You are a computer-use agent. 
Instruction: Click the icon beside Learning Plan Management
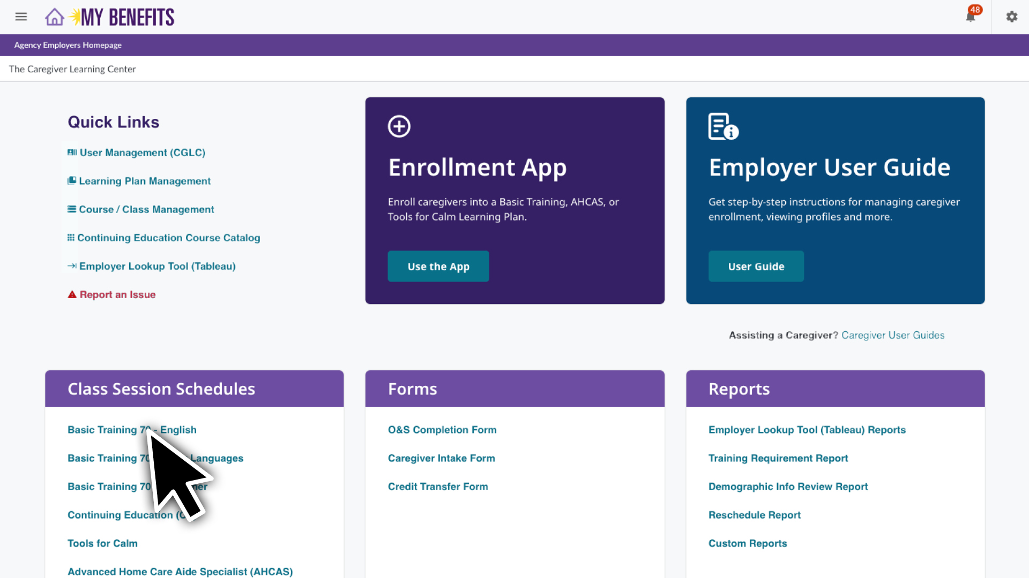pyautogui.click(x=71, y=181)
